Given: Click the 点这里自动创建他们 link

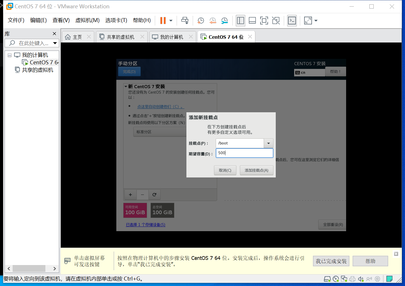Looking at the screenshot, I should coord(161,107).
